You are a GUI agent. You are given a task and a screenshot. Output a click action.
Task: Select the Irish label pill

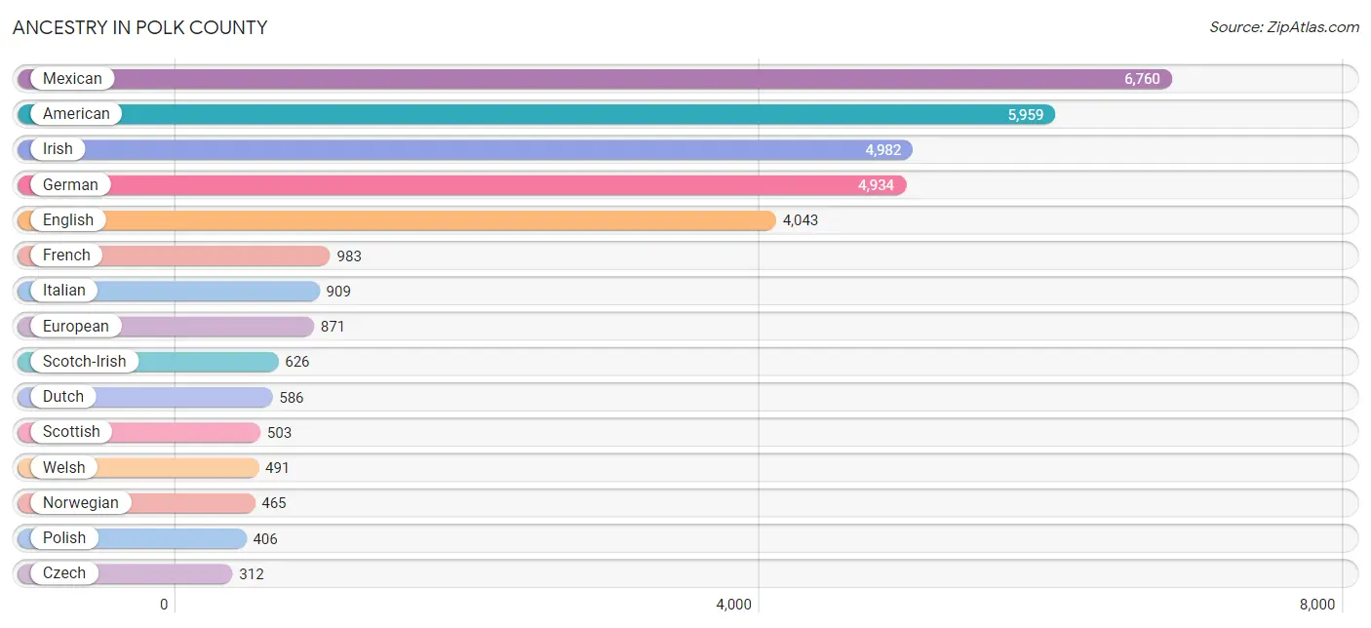pos(58,149)
